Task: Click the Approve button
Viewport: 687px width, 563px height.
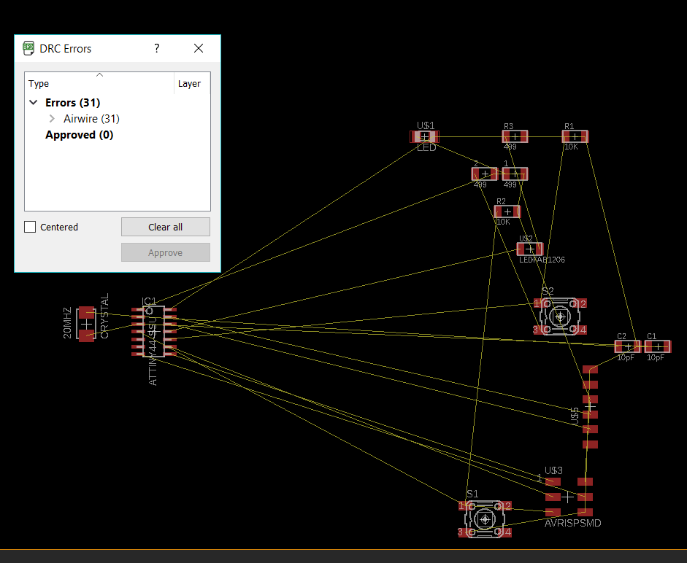Action: coord(166,252)
